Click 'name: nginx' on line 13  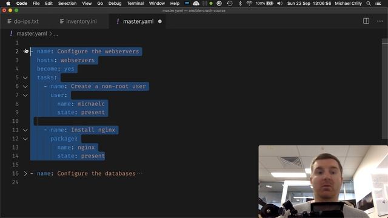[x=76, y=147]
